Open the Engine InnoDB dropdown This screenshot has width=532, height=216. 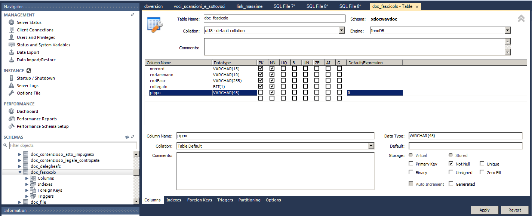(507, 31)
